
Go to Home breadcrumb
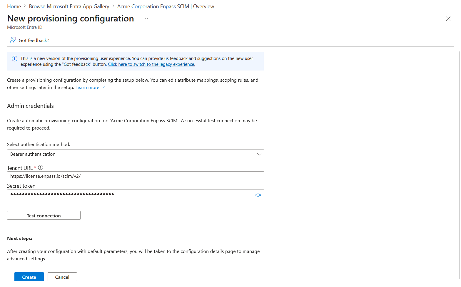click(x=14, y=6)
